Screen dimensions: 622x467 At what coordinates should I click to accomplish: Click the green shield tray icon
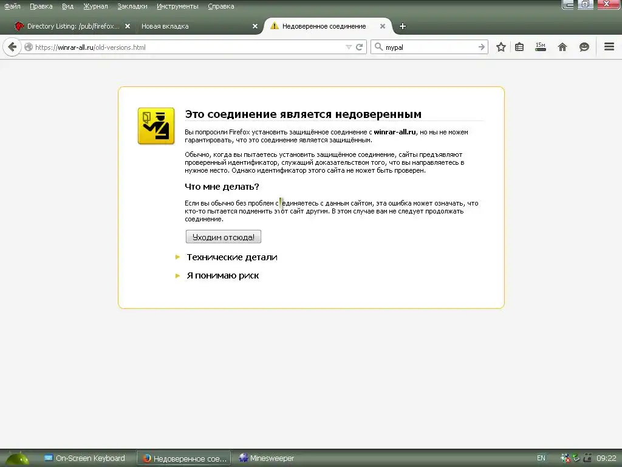[576, 458]
